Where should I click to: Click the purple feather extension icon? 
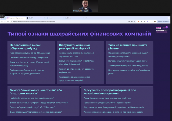click(x=148, y=22)
